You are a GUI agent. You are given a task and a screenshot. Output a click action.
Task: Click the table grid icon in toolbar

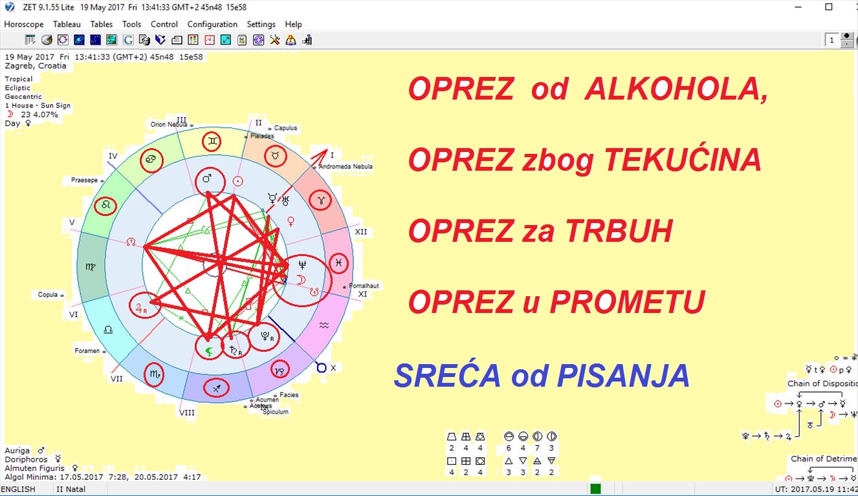coord(30,40)
